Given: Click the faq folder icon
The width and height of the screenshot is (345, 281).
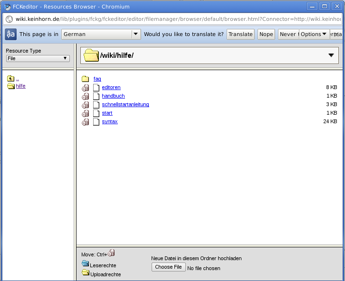Looking at the screenshot, I should [85, 79].
